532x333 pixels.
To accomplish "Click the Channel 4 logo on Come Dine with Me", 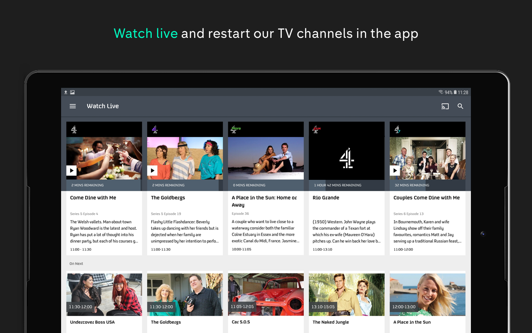I will tap(74, 129).
